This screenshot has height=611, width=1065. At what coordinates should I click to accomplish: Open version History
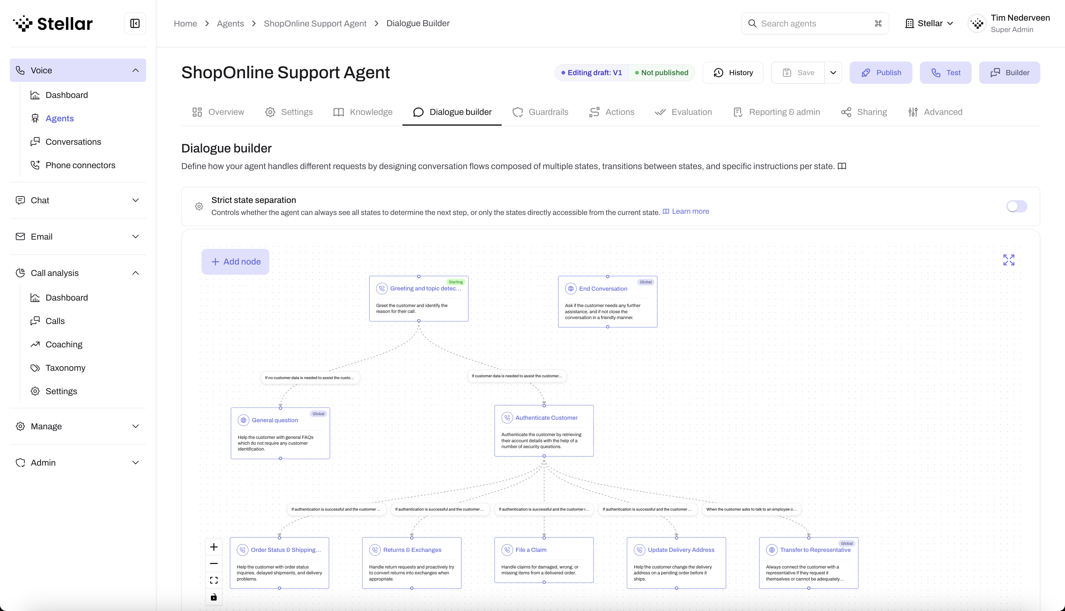coord(733,73)
